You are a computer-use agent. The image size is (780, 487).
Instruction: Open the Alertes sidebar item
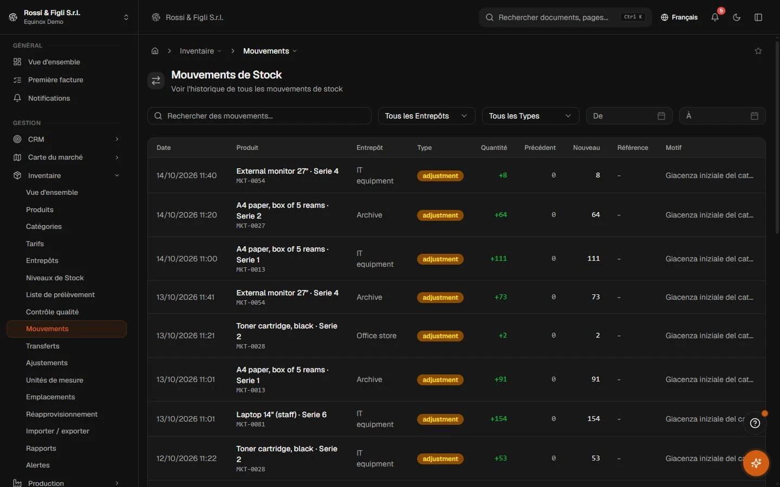(38, 465)
